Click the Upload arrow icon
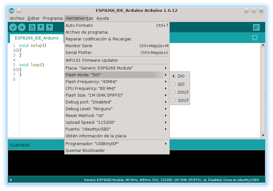273x191 pixels. (x=22, y=27)
